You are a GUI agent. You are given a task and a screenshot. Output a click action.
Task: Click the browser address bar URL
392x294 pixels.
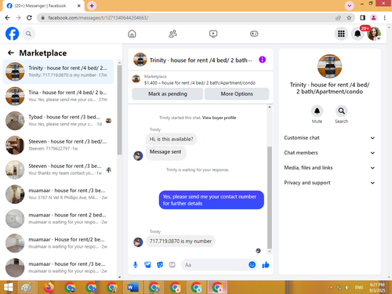point(98,18)
